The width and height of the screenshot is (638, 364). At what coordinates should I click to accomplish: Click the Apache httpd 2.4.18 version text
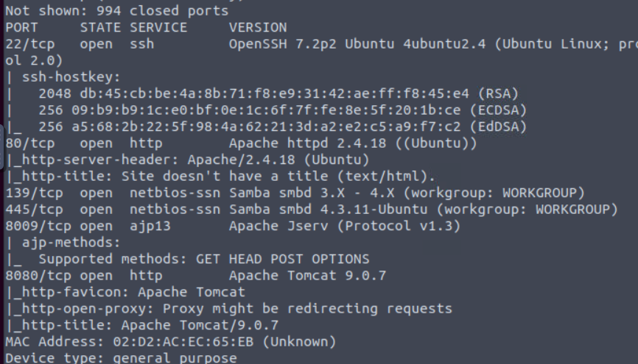click(308, 143)
